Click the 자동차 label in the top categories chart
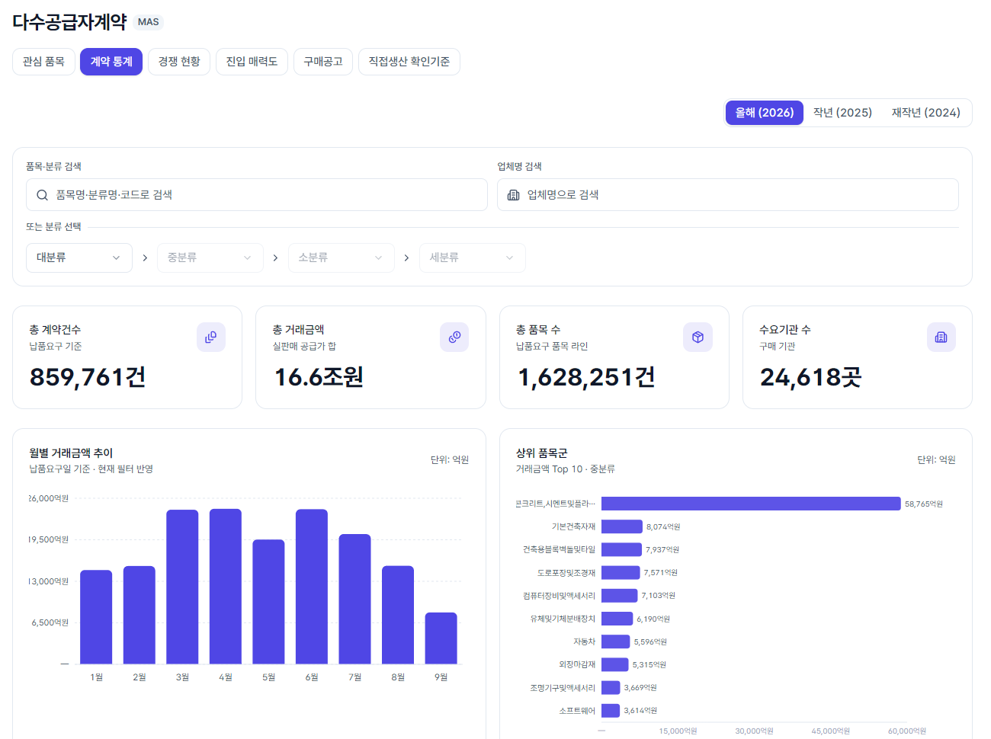This screenshot has height=739, width=991. click(585, 641)
